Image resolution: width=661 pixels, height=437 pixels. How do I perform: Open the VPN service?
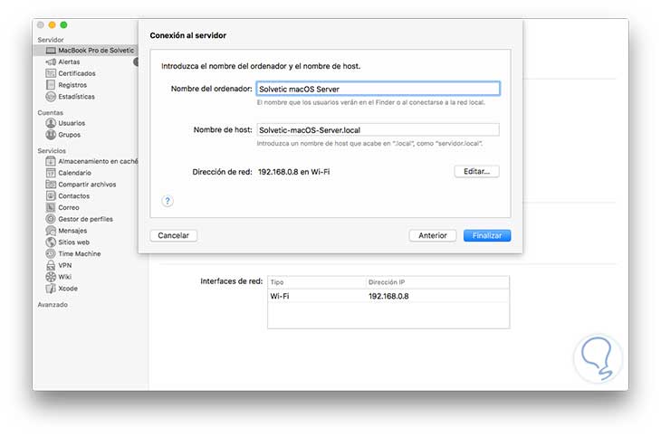[65, 266]
